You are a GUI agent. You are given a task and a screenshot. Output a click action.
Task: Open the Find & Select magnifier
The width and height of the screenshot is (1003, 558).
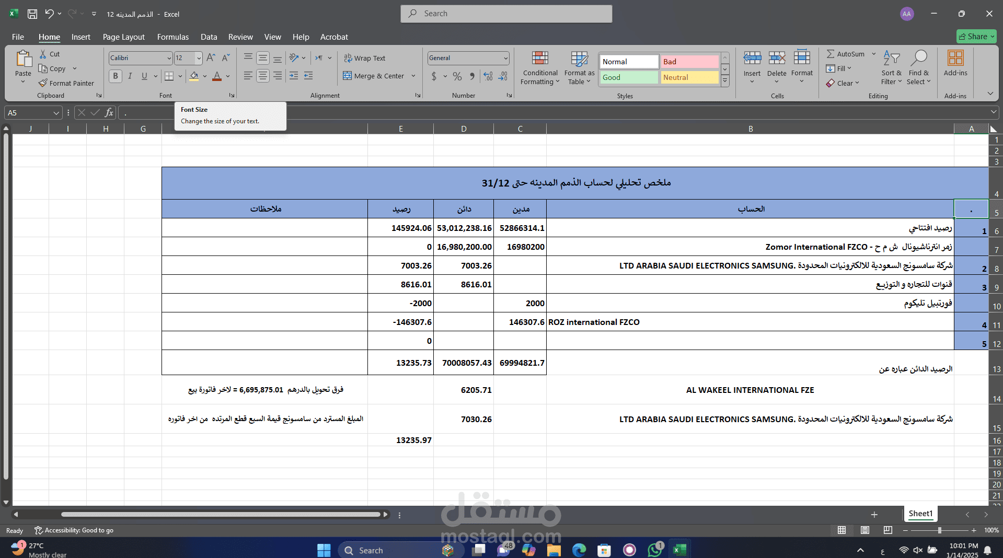[918, 57]
